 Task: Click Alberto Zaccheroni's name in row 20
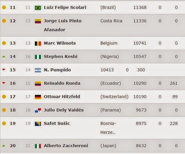(x=66, y=146)
